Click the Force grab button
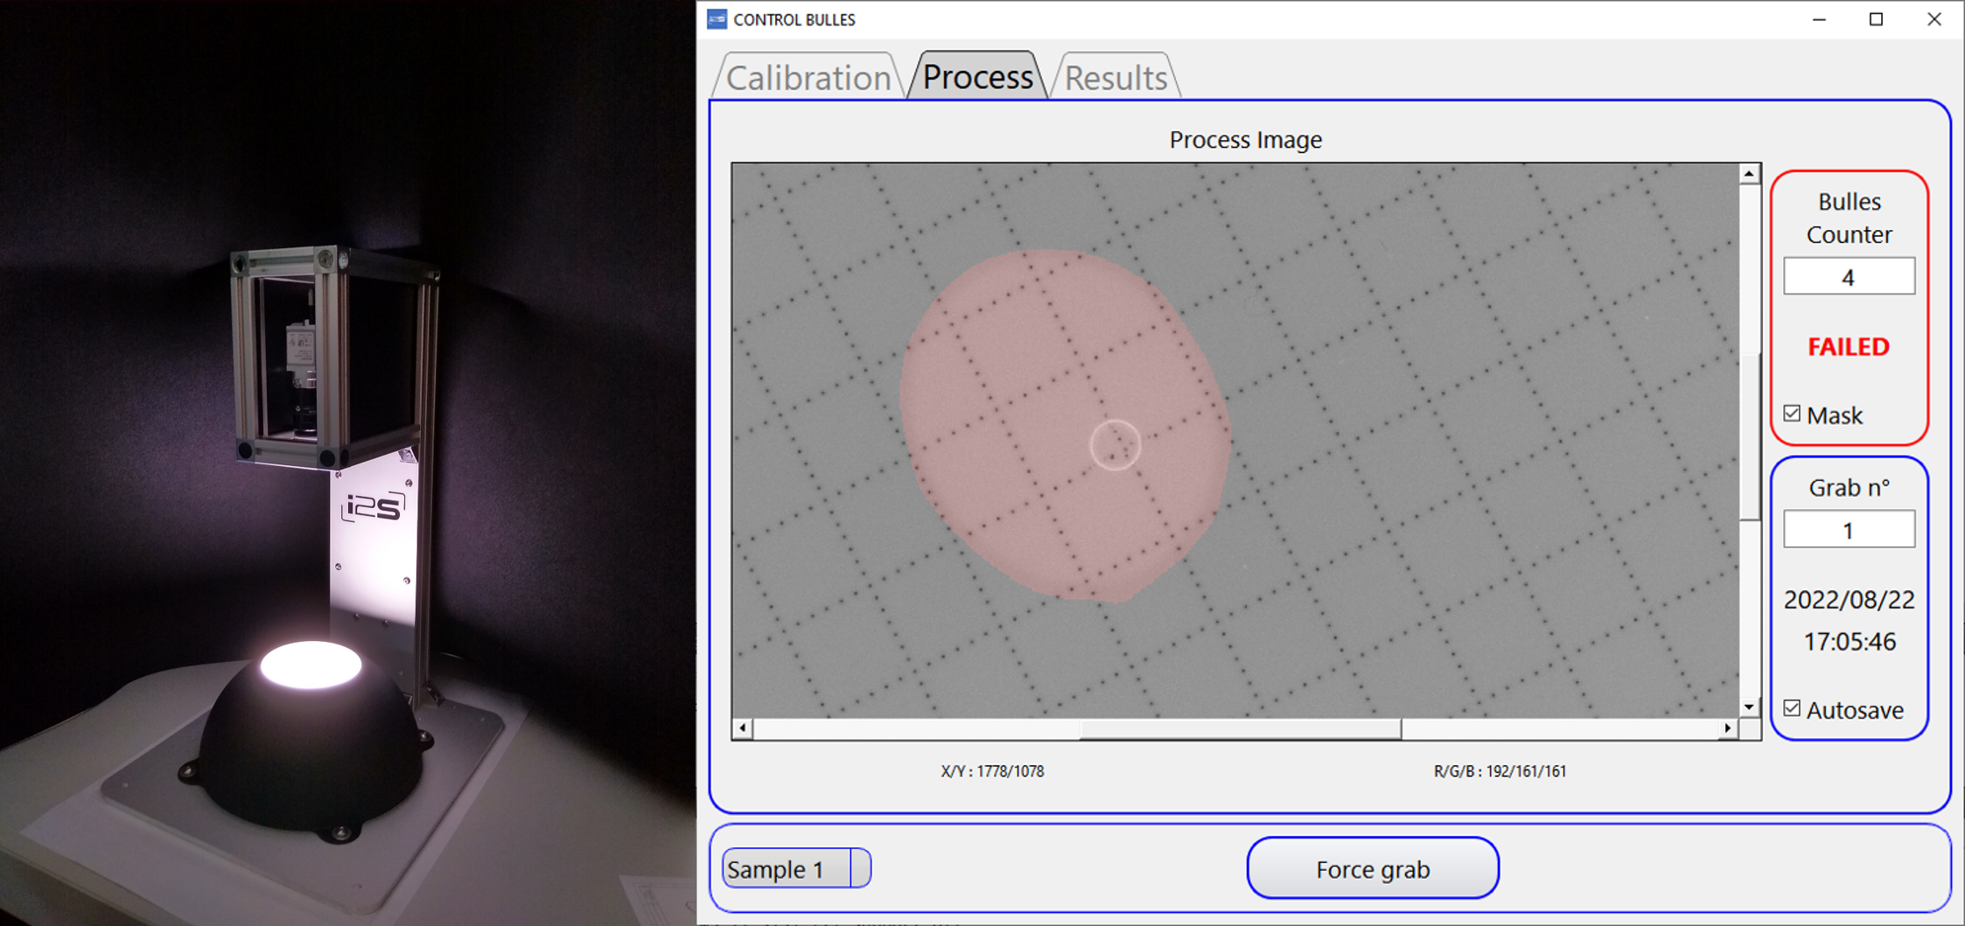Screen dimensions: 1965x926 coord(1373,868)
